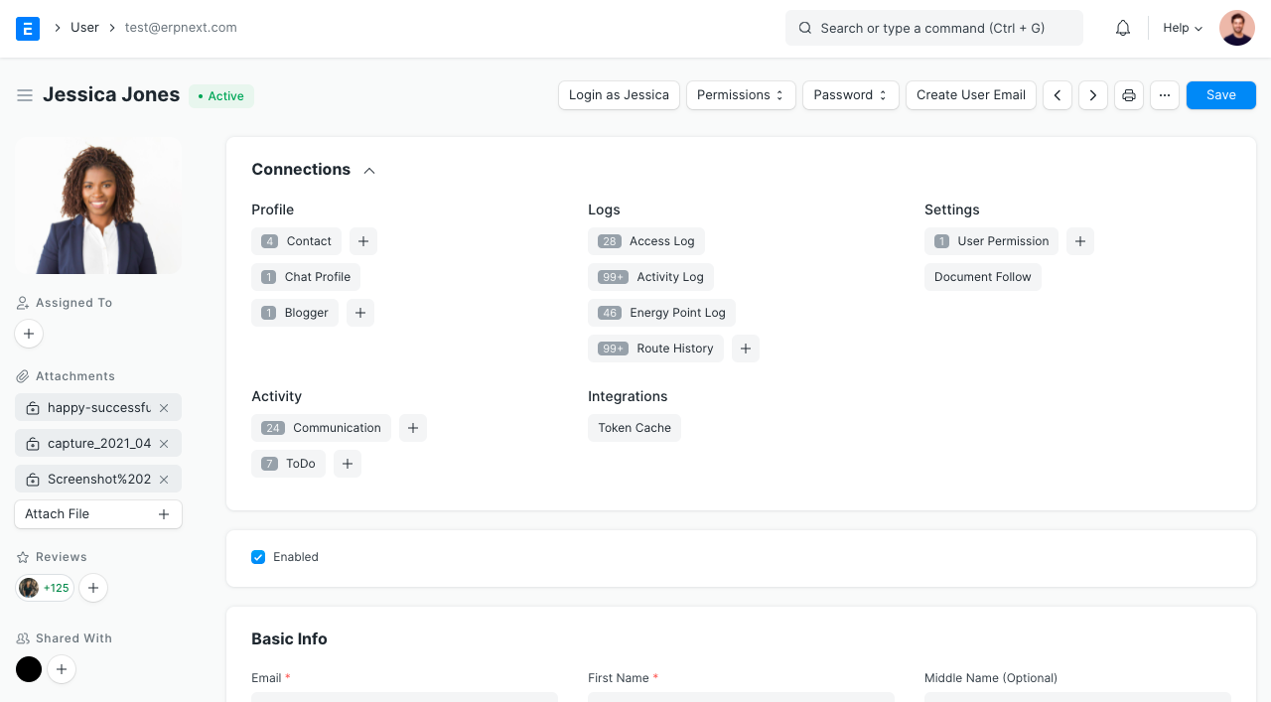Click the previous record arrow
This screenshot has height=702, width=1271.
pos(1057,94)
